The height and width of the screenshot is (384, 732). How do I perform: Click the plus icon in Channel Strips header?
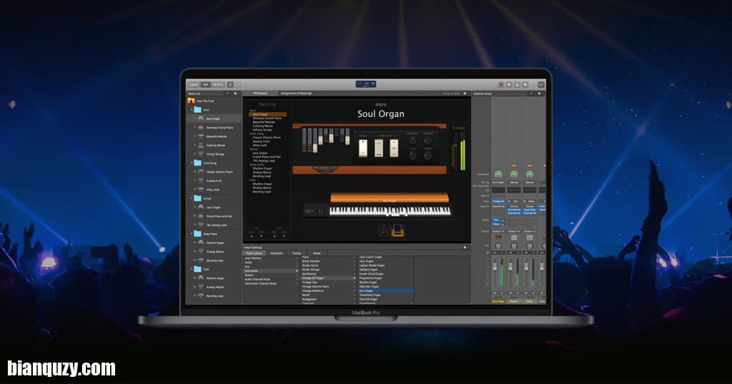pyautogui.click(x=531, y=94)
